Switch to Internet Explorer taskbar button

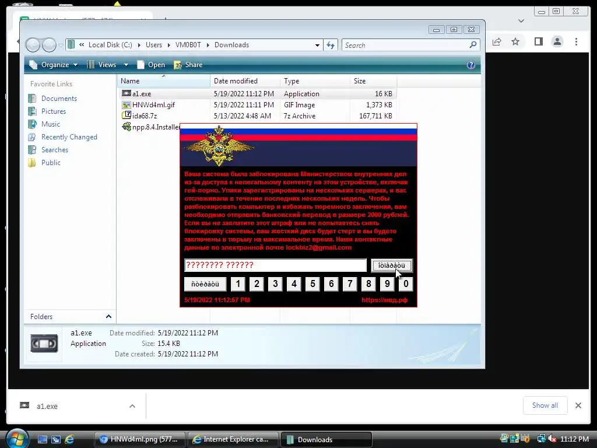[x=233, y=440]
